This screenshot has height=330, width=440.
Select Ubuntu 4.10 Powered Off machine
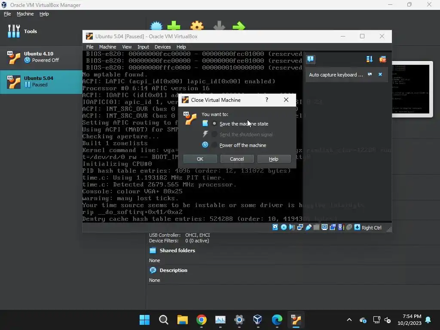(41, 57)
